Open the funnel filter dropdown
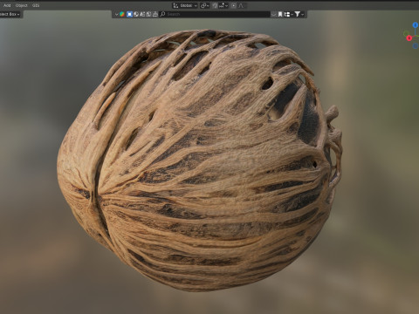The height and width of the screenshot is (314, 419). pos(299,14)
